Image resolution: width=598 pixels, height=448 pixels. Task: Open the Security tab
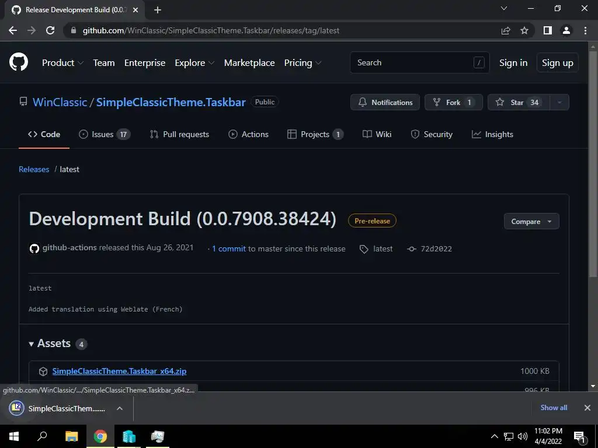pos(432,134)
